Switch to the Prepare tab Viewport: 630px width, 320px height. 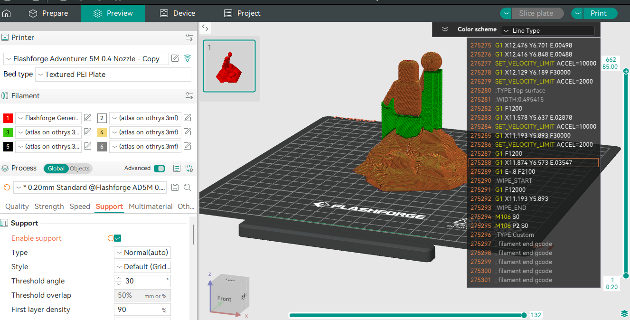[x=48, y=13]
